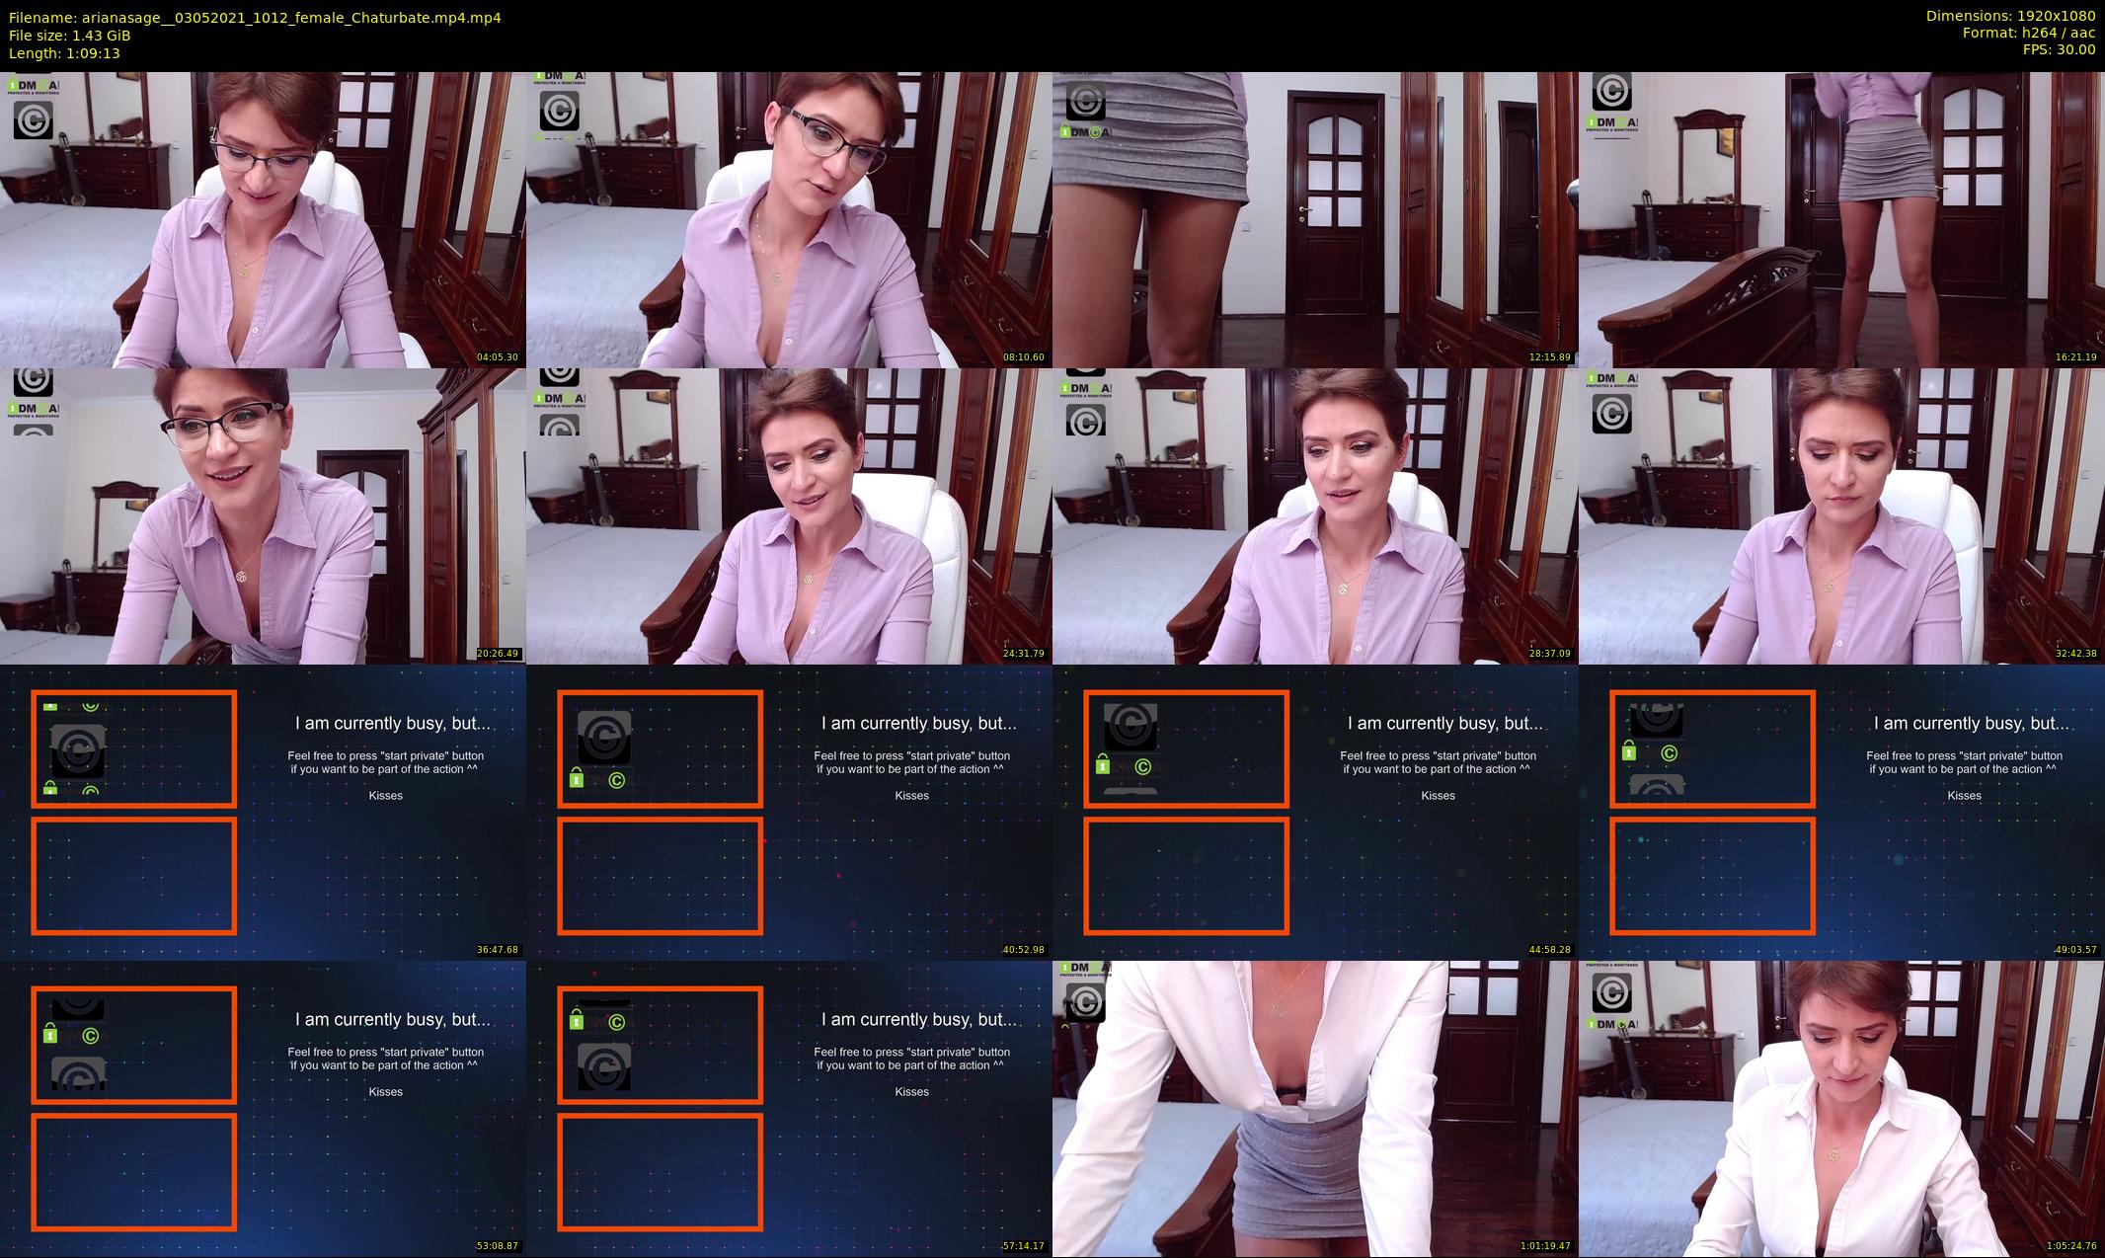Click the empty orange box in 36:47.68 frame
This screenshot has width=2105, height=1258.
tap(134, 876)
